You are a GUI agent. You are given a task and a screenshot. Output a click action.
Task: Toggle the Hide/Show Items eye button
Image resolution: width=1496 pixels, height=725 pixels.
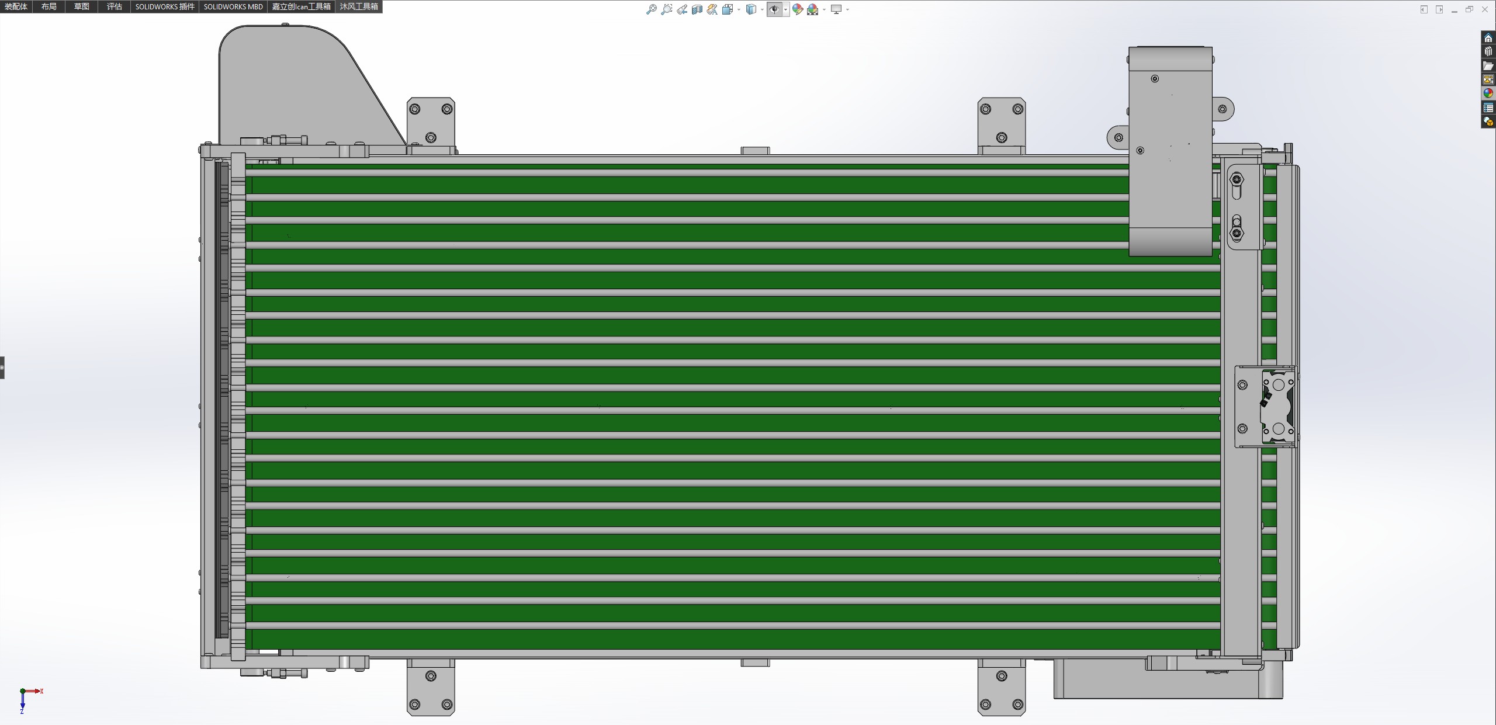[x=774, y=9]
